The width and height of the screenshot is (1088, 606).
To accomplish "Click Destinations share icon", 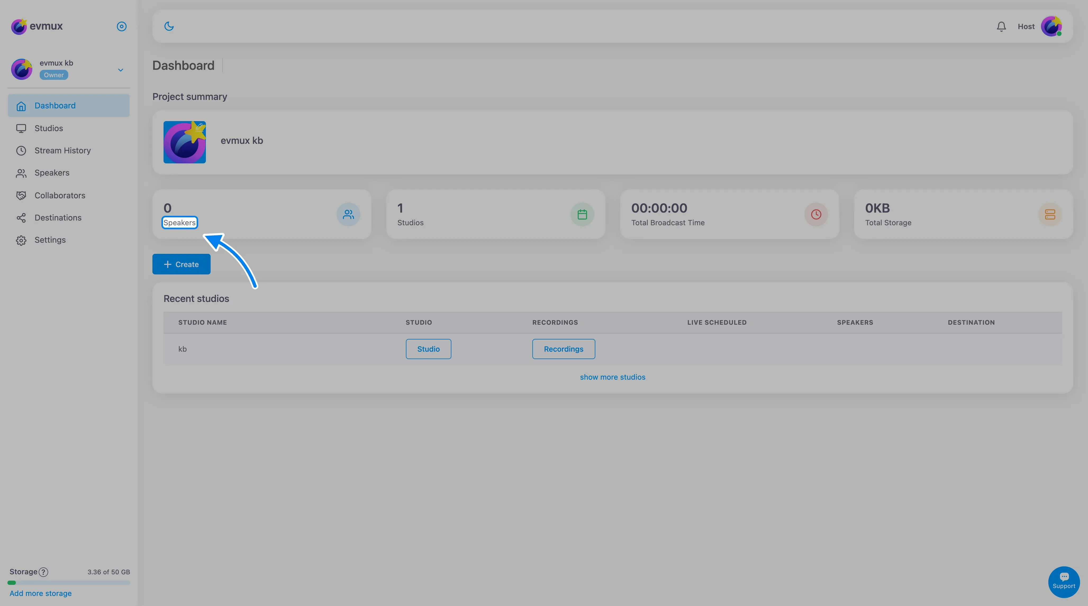I will (x=21, y=218).
